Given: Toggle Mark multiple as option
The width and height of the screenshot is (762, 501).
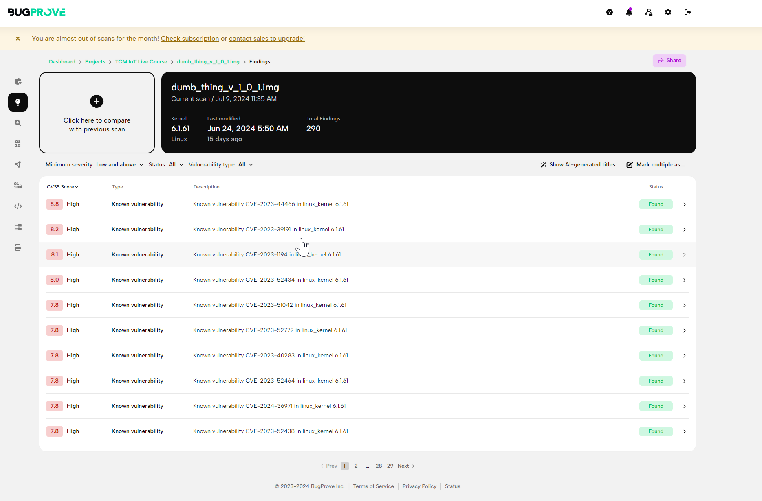Looking at the screenshot, I should pyautogui.click(x=655, y=164).
